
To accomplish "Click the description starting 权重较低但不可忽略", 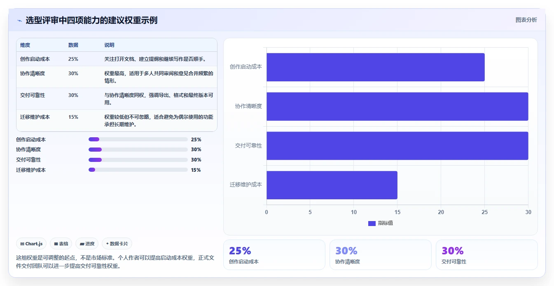I will tap(159, 121).
